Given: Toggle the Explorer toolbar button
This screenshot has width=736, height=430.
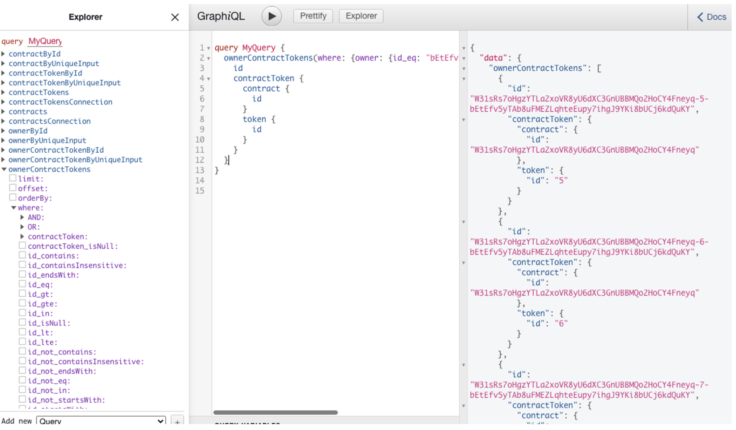Looking at the screenshot, I should 361,16.
